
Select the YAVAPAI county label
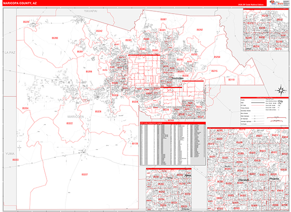[91, 11]
